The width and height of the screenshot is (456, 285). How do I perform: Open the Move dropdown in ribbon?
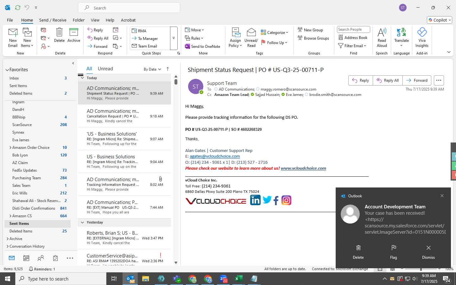click(194, 30)
